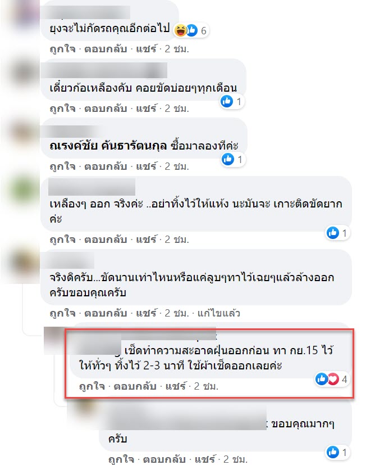Click the like thumb icon beside count 6
The image size is (366, 465).
coord(192,30)
